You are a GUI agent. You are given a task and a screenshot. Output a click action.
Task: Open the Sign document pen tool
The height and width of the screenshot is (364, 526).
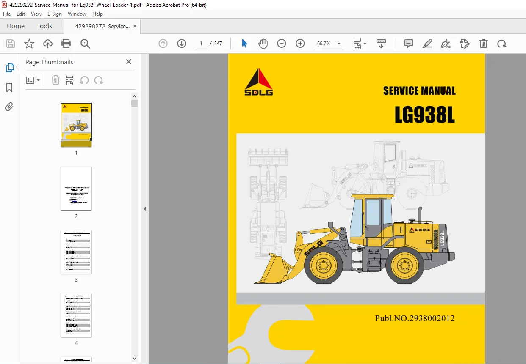[446, 44]
